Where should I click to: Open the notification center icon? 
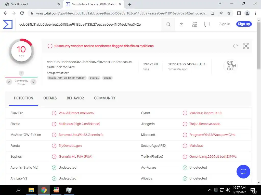coord(253,190)
